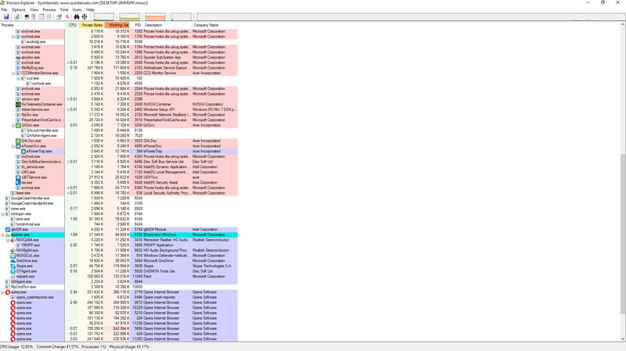Image resolution: width=626 pixels, height=351 pixels.
Task: Open the View menu
Action: click(34, 9)
